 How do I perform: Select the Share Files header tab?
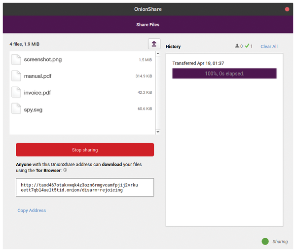pyautogui.click(x=148, y=25)
